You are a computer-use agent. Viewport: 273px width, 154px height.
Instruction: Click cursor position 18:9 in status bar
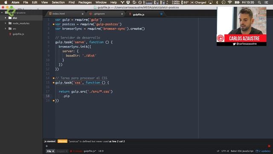coord(101,151)
